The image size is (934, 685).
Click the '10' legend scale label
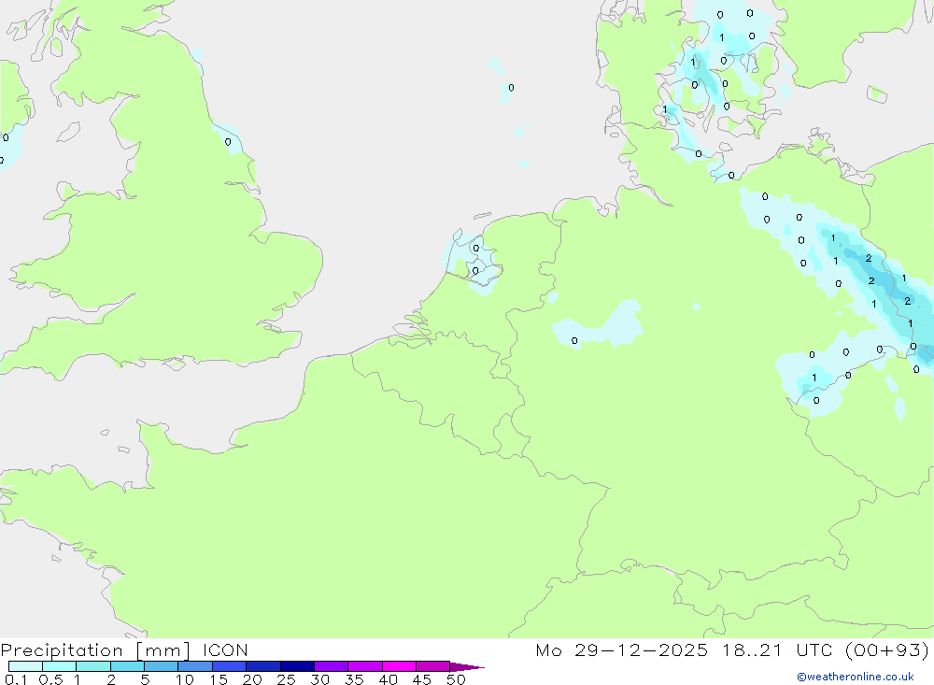coord(185,679)
